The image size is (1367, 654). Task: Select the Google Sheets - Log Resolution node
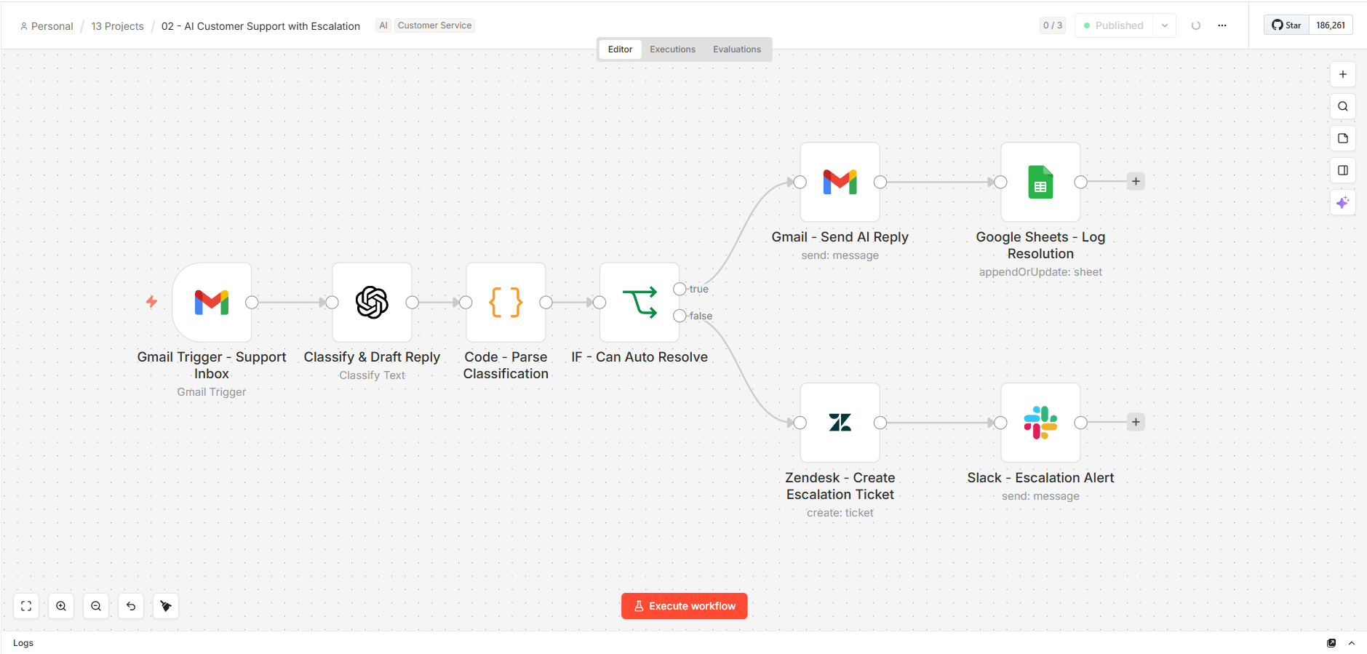[1040, 182]
